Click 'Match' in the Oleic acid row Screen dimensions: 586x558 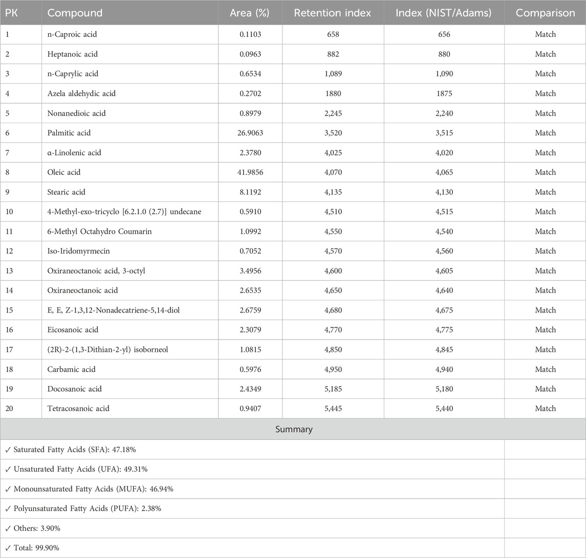click(545, 172)
